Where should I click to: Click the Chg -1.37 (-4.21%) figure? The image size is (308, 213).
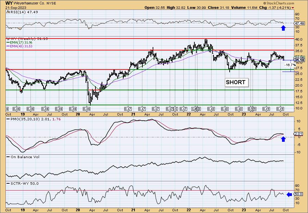tap(275, 7)
